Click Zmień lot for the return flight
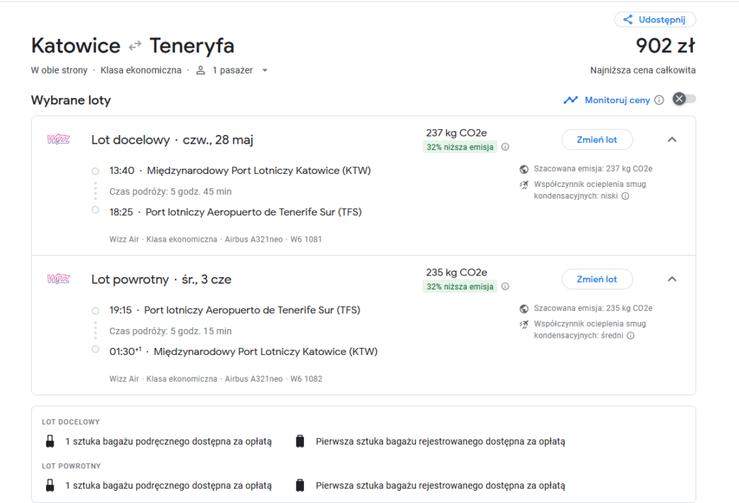Image resolution: width=739 pixels, height=503 pixels. point(597,279)
